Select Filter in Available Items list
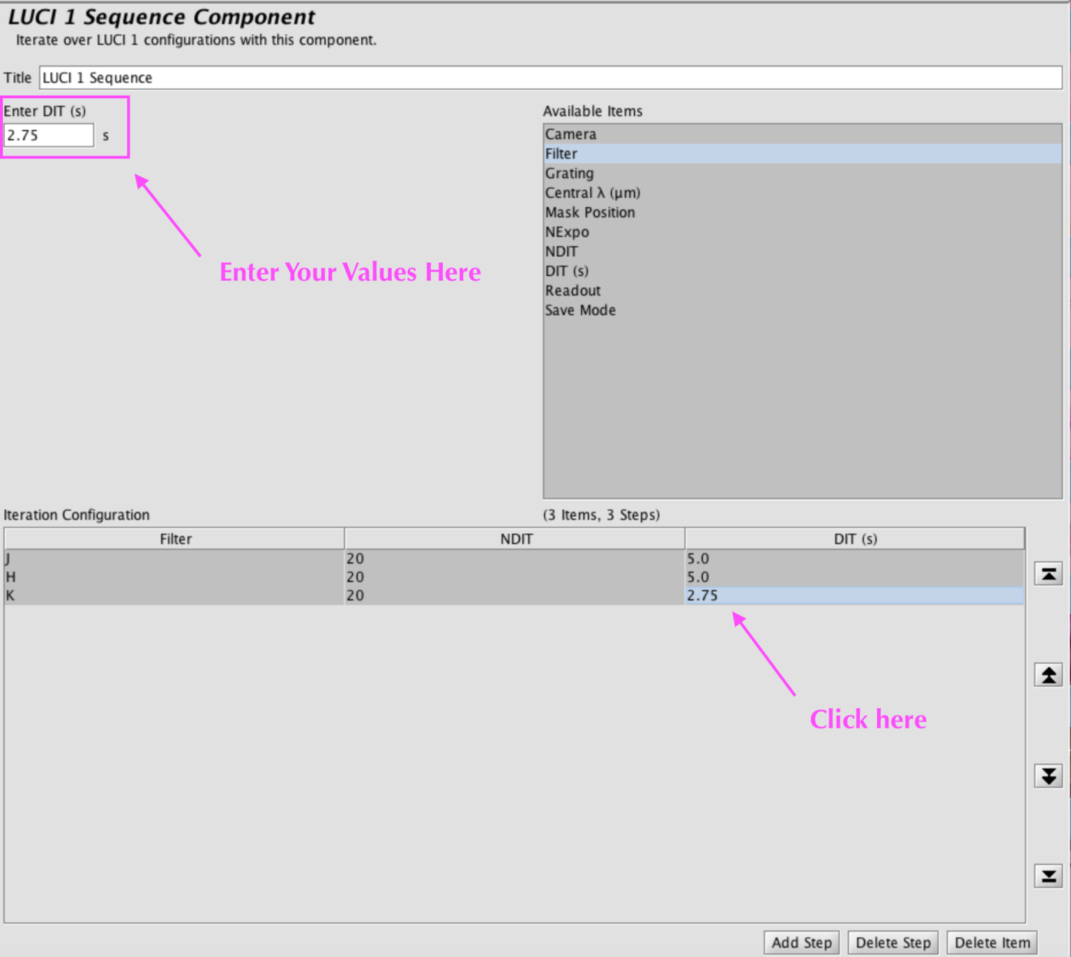Viewport: 1071px width, 957px height. click(803, 153)
